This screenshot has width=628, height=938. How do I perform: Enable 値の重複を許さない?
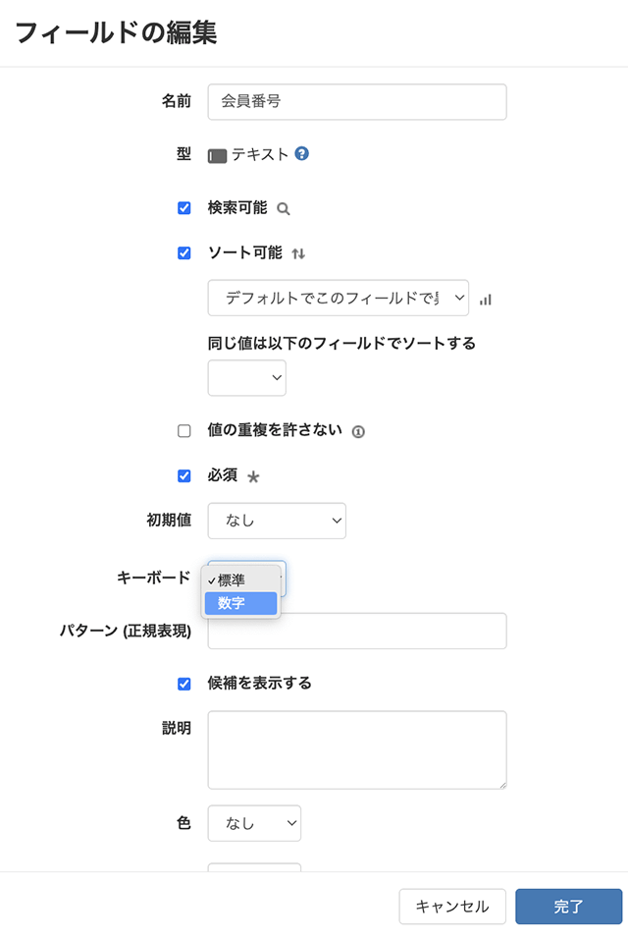[183, 430]
